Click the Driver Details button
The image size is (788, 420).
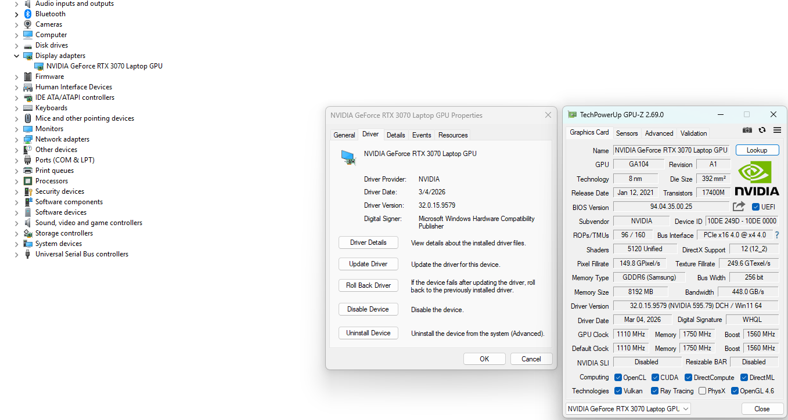tap(368, 242)
